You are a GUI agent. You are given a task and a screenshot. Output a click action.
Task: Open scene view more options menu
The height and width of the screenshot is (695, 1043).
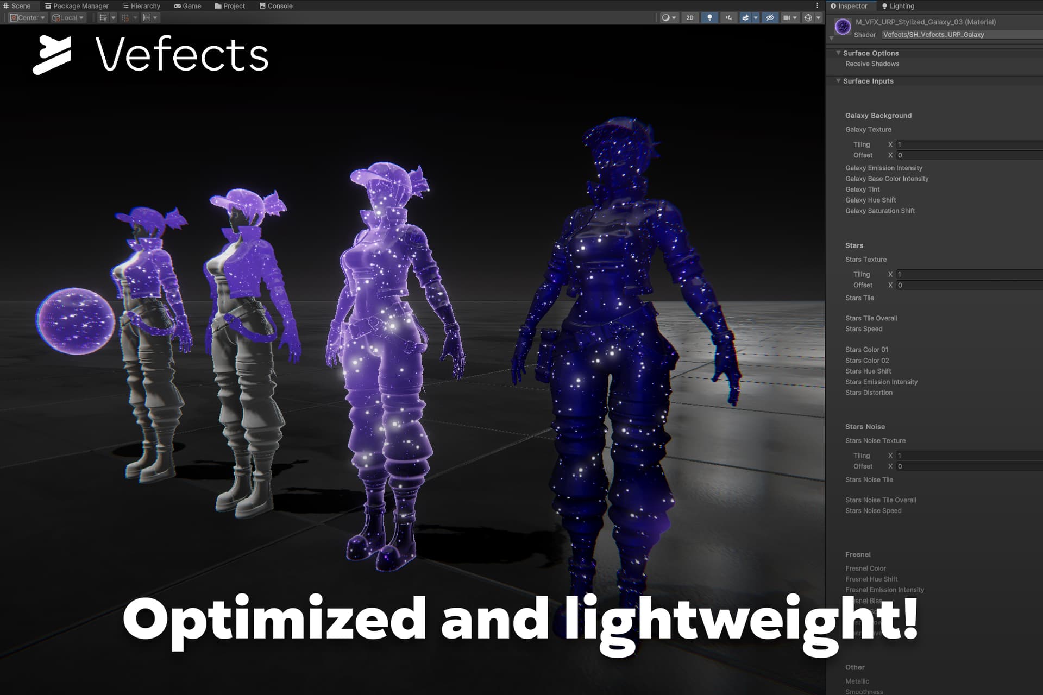point(817,6)
